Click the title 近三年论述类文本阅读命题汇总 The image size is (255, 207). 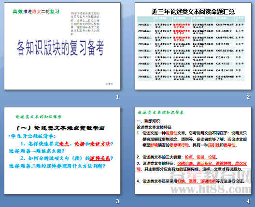tap(193, 12)
